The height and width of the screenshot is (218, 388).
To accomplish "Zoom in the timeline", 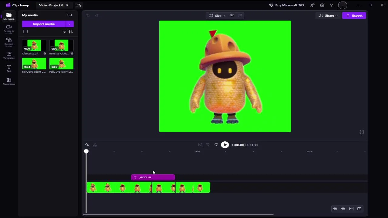I will (x=343, y=209).
